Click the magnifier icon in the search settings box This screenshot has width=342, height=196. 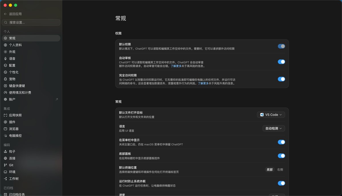pyautogui.click(x=6, y=23)
